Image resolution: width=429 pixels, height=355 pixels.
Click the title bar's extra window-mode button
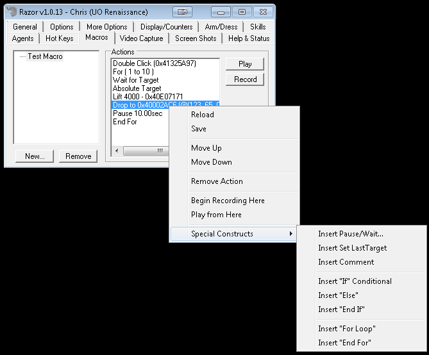click(x=182, y=12)
